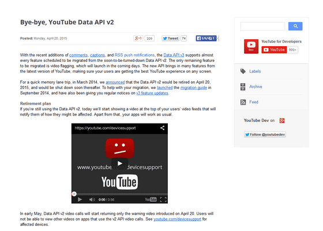Image resolution: width=323 pixels, height=231 pixels.
Task: Click the RSS Feed icon
Action: coord(243,102)
